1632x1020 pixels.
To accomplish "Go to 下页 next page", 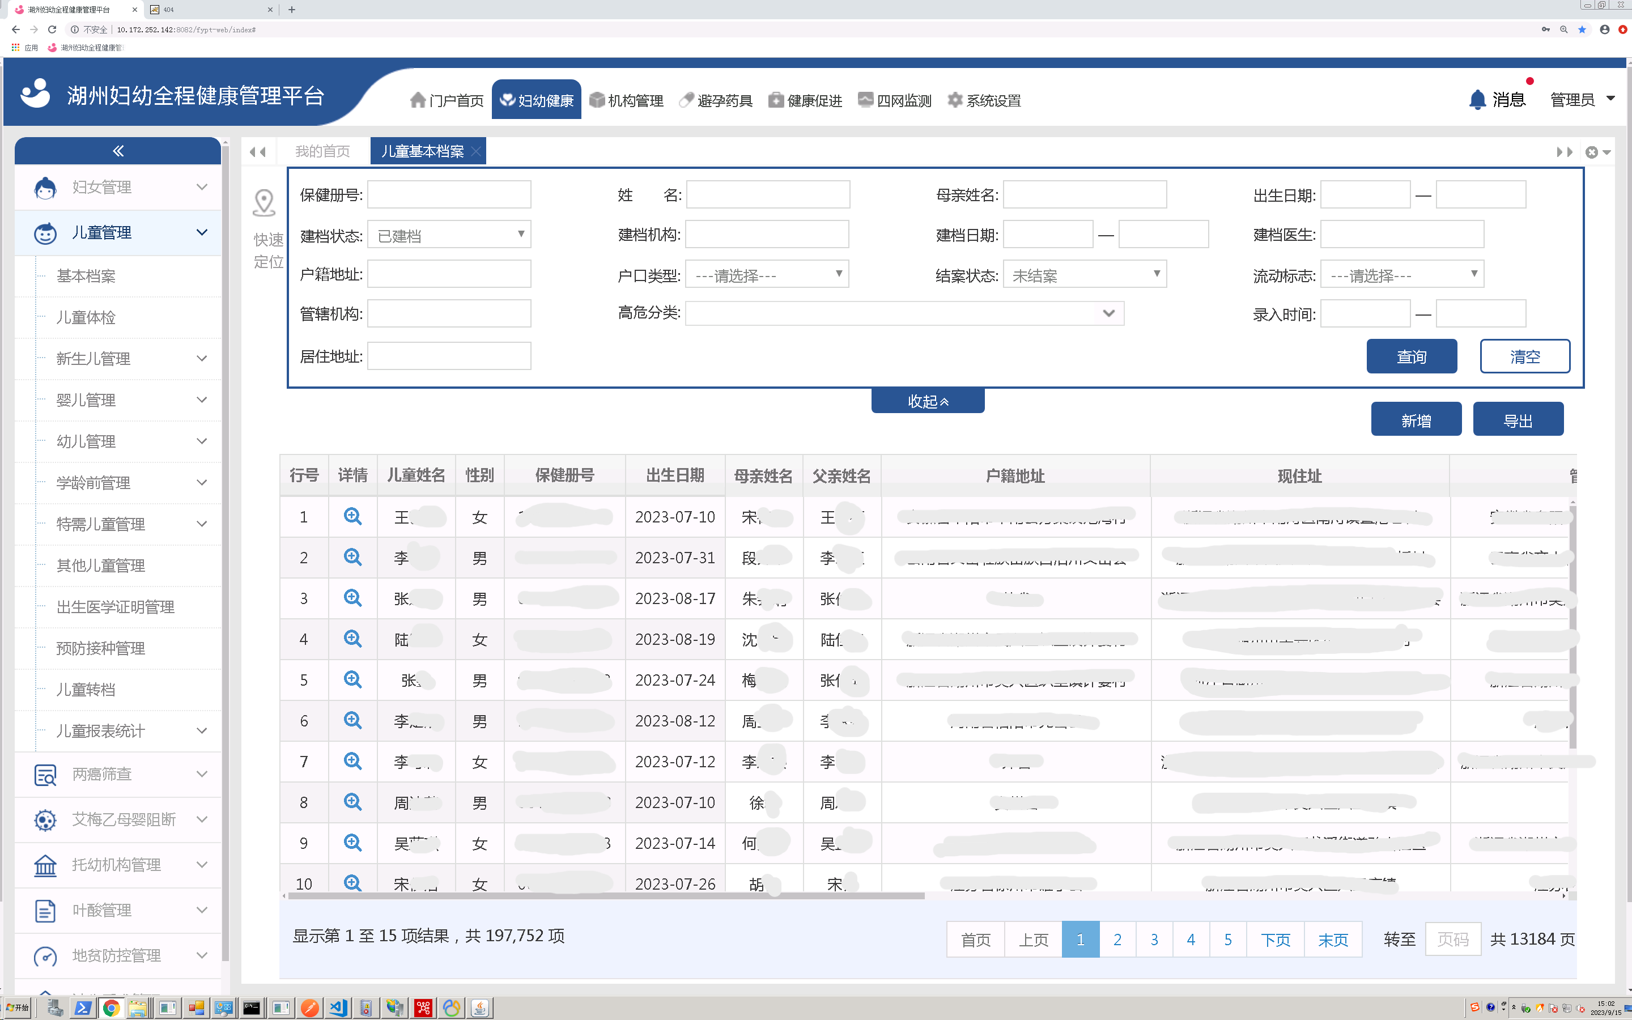I will pos(1275,939).
